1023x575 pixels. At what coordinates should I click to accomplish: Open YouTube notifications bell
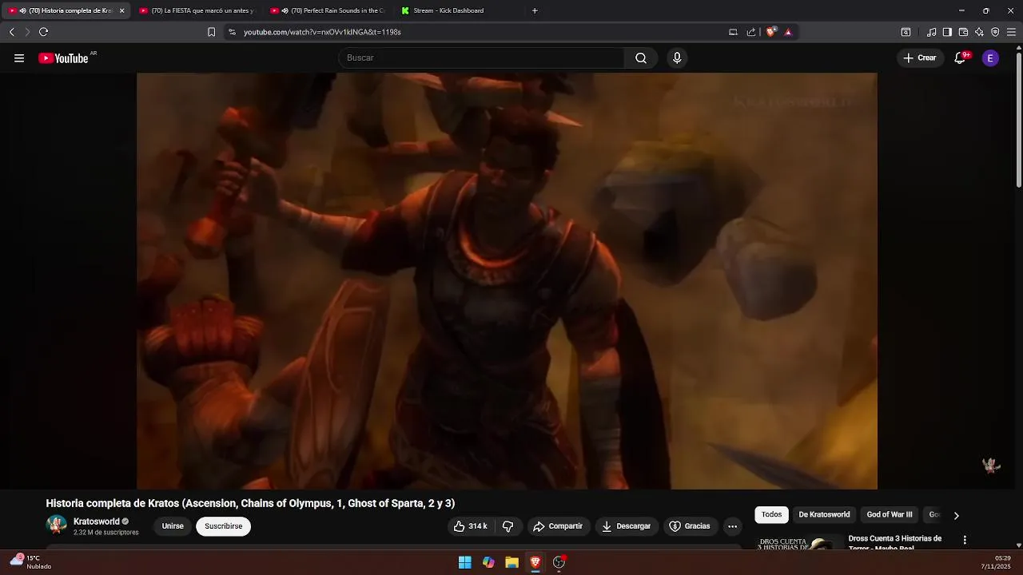click(x=960, y=58)
